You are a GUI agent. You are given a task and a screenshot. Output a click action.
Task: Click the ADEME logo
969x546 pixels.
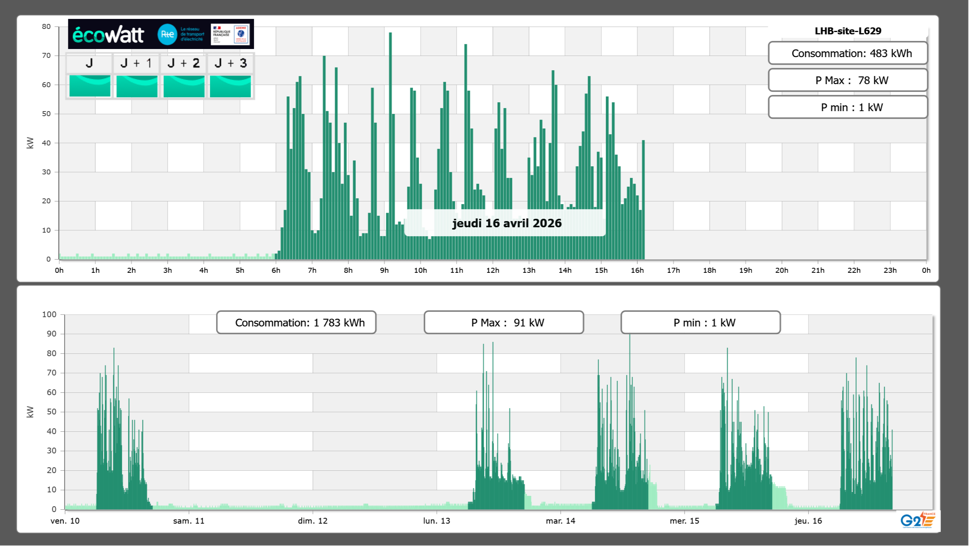(241, 34)
